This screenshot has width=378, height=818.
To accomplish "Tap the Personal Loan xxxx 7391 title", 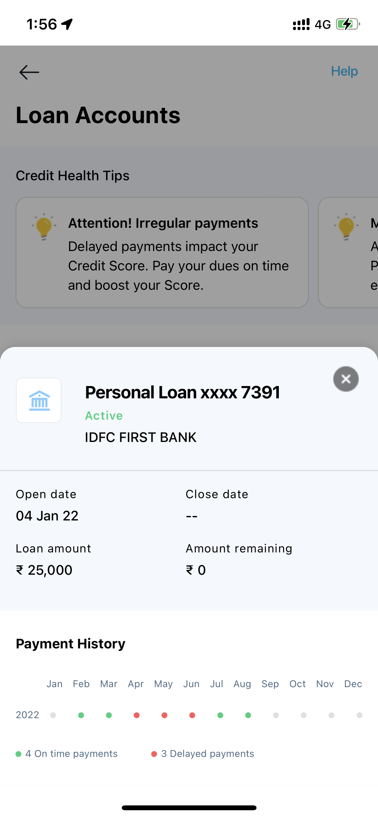I will [x=183, y=393].
